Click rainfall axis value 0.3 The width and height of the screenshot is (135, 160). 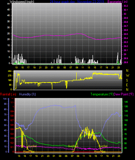coord(12,138)
